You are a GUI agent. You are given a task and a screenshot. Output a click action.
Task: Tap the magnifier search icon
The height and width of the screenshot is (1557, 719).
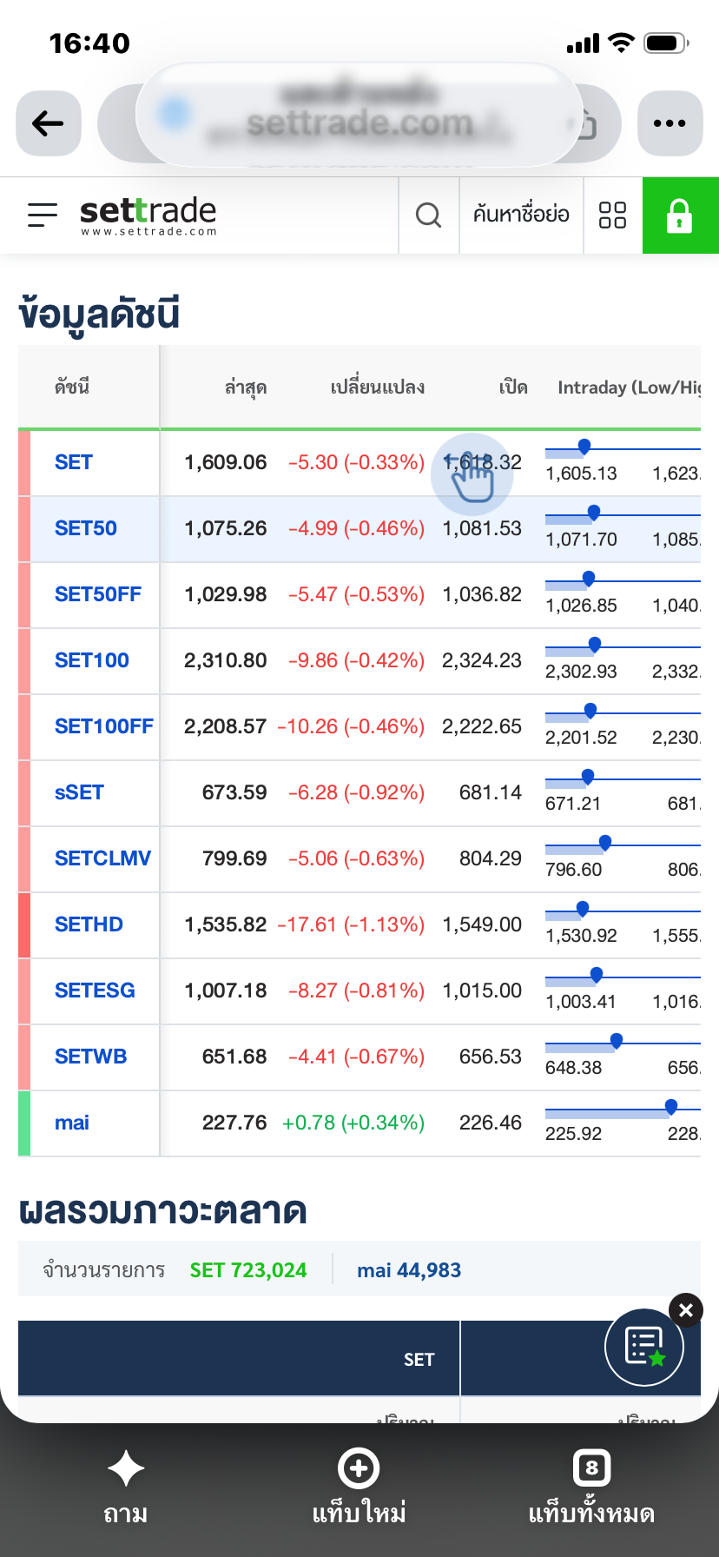pyautogui.click(x=428, y=215)
